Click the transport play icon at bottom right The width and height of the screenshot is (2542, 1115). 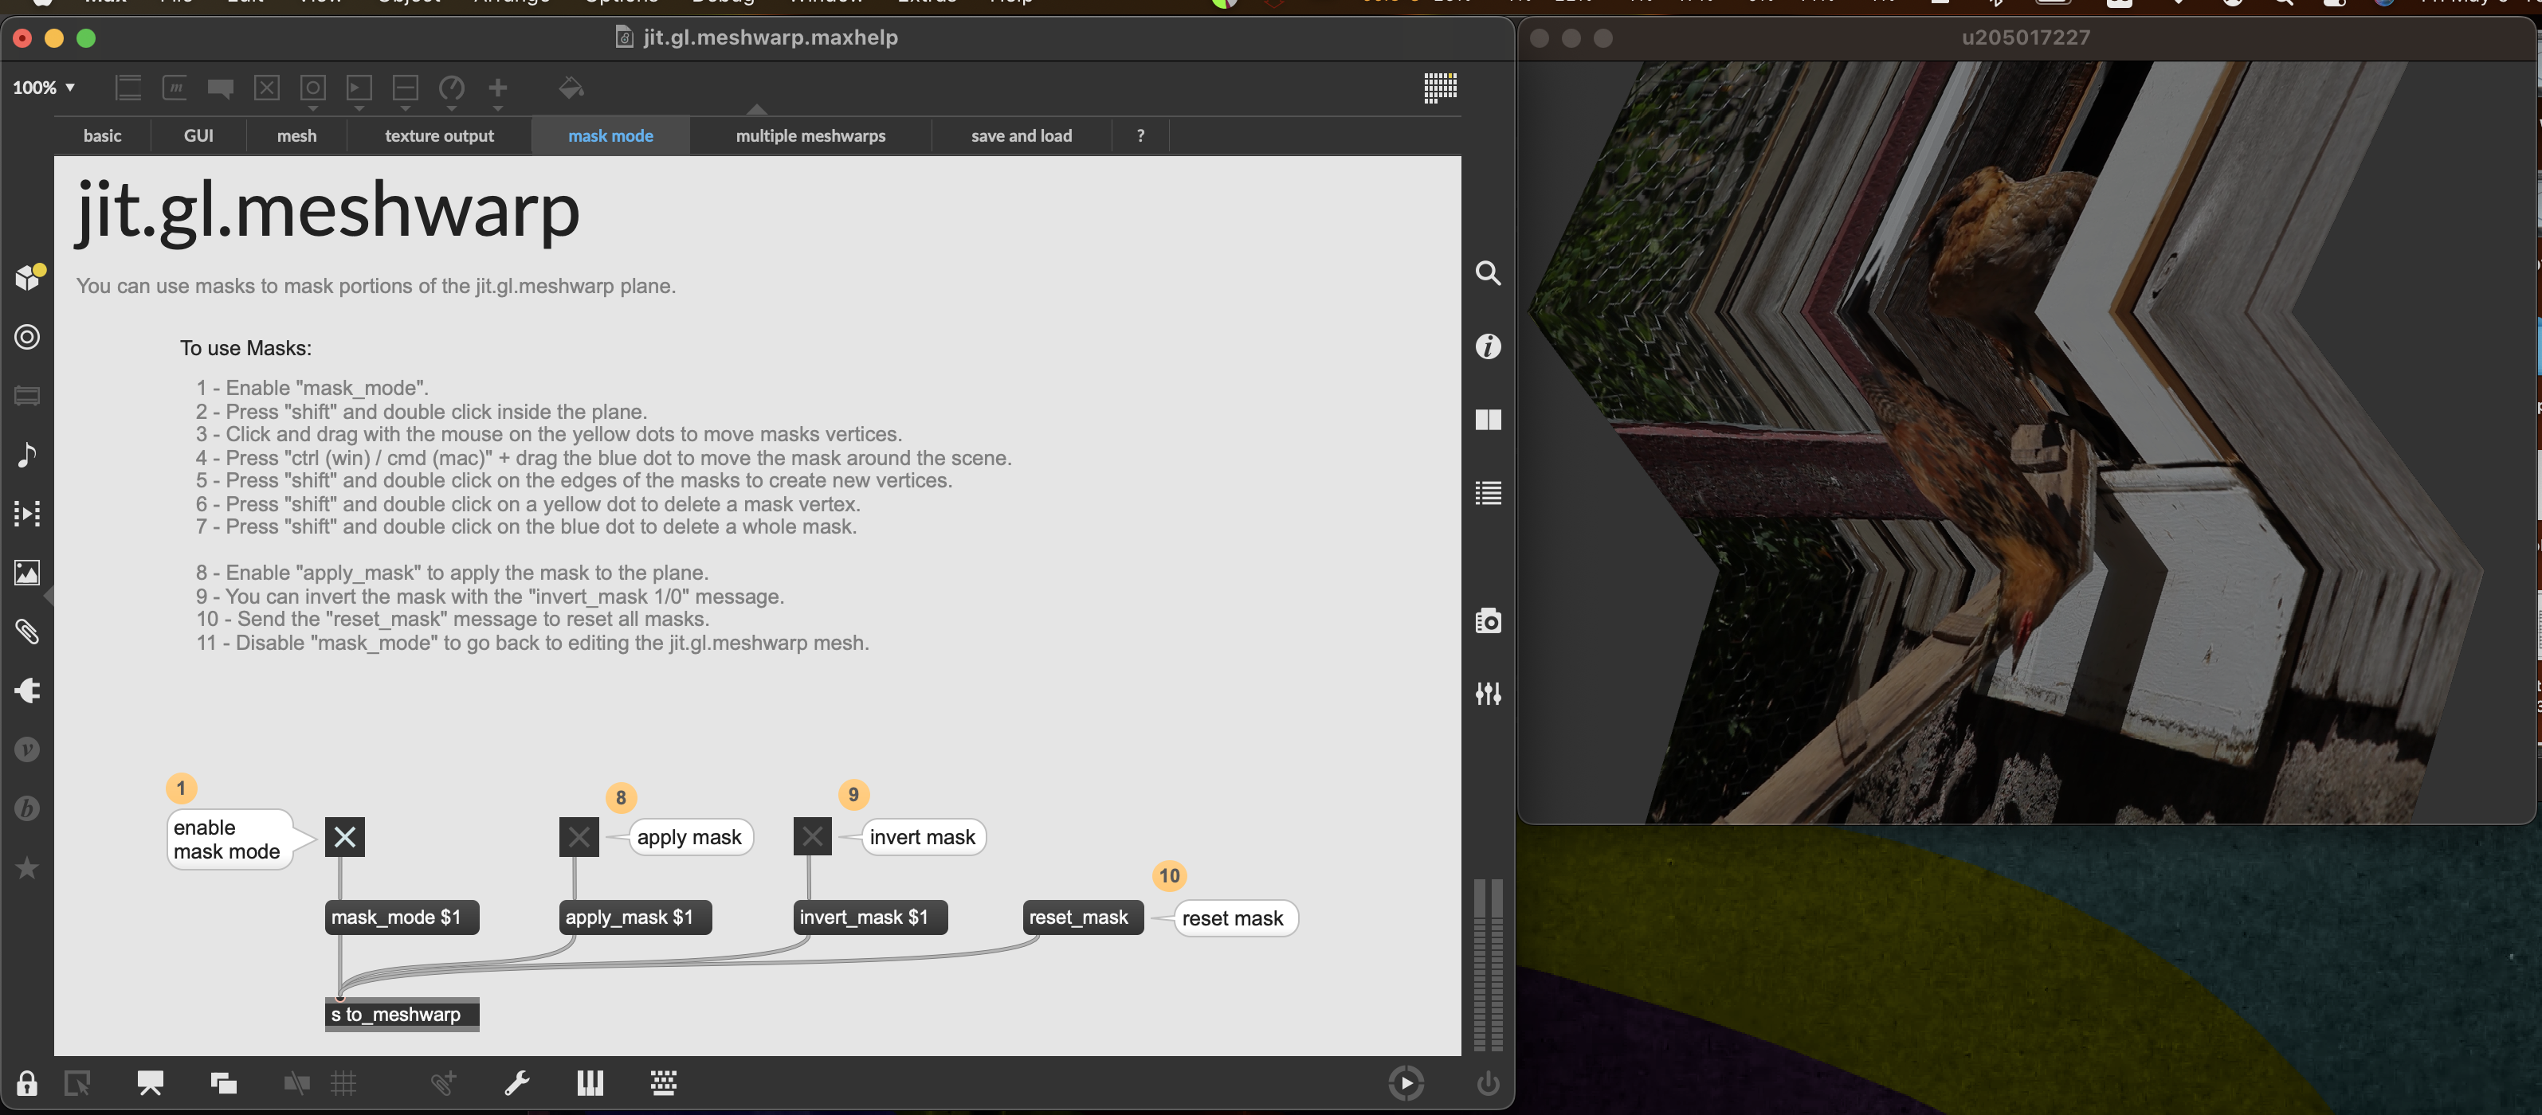[1406, 1083]
